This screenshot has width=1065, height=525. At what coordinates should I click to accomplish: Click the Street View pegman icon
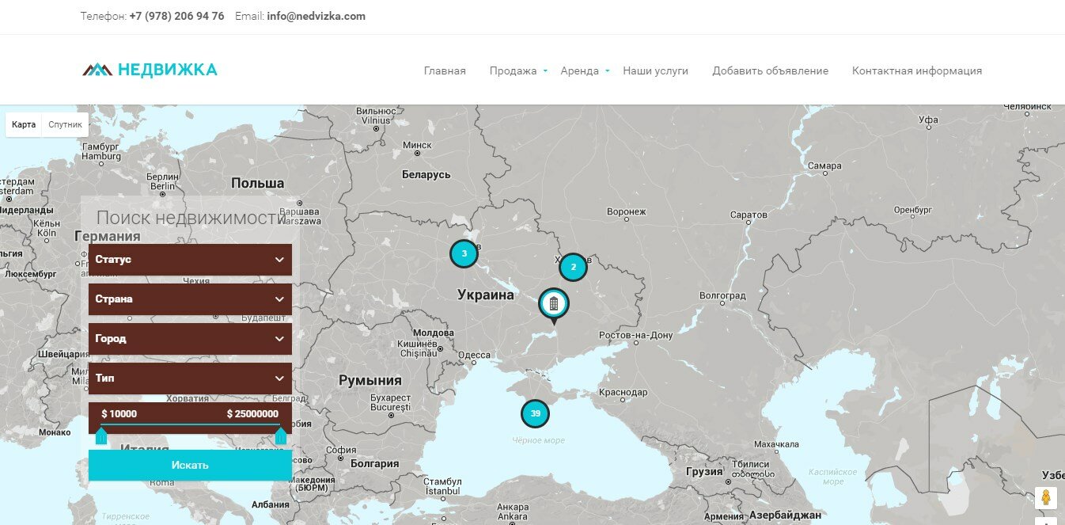click(1045, 498)
